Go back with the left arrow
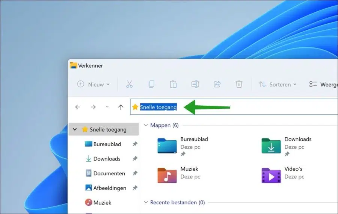The height and width of the screenshot is (214, 338). coord(77,107)
